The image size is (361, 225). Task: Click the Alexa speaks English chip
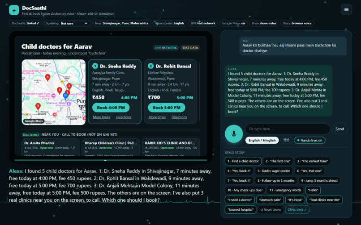pyautogui.click(x=169, y=23)
